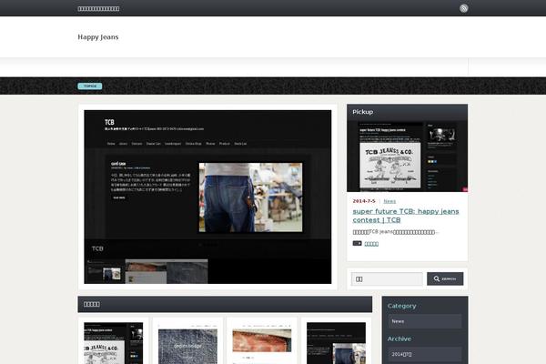Viewport: 546px width, 364px height.
Task: Click the top-left Japanese tagline text in header bar
Action: point(98,9)
